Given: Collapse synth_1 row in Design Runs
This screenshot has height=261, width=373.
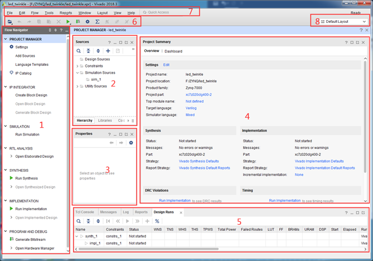Looking at the screenshot, I should point(77,236).
